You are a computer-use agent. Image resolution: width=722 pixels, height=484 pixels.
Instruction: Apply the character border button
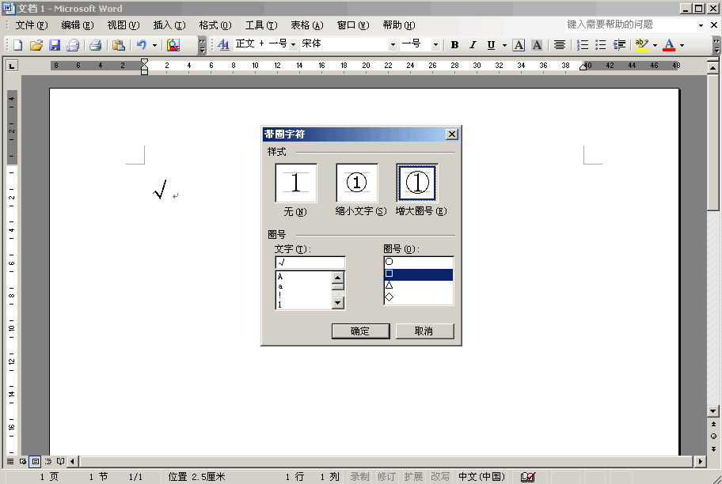coord(519,44)
